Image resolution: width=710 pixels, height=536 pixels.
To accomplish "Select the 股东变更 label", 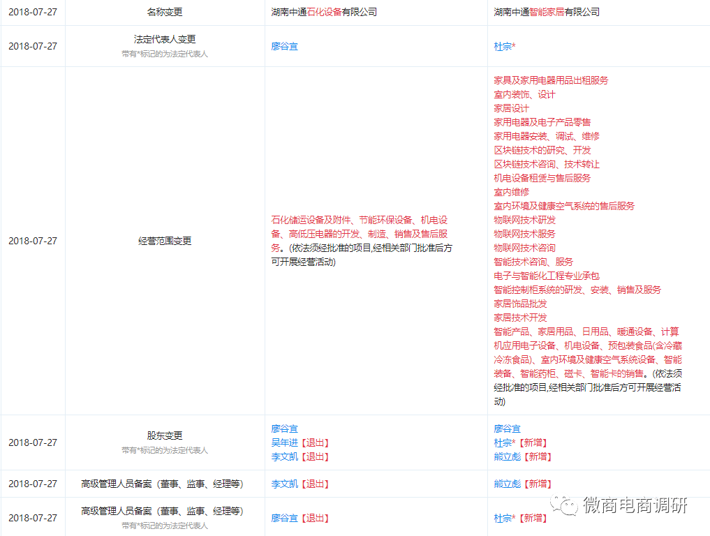I will (x=165, y=435).
